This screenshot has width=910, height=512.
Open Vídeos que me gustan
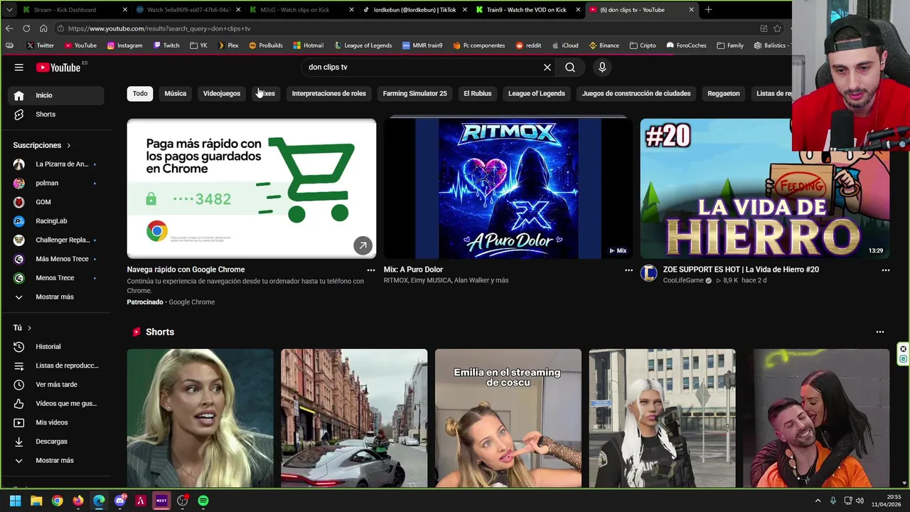(x=55, y=403)
